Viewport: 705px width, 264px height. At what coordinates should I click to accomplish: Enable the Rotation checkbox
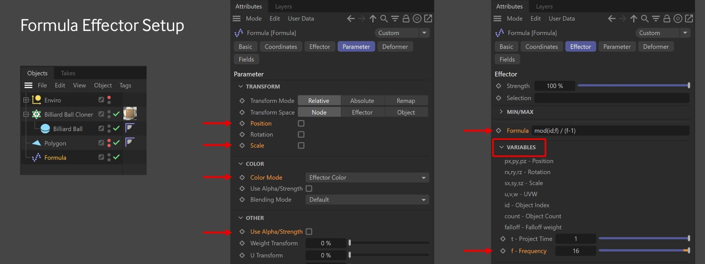(x=301, y=134)
